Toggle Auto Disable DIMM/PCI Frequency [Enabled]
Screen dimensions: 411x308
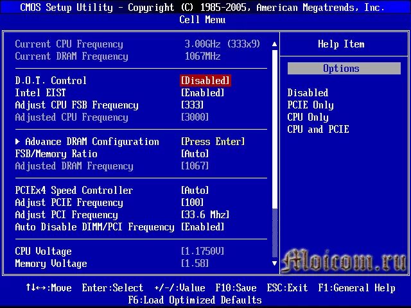203,227
